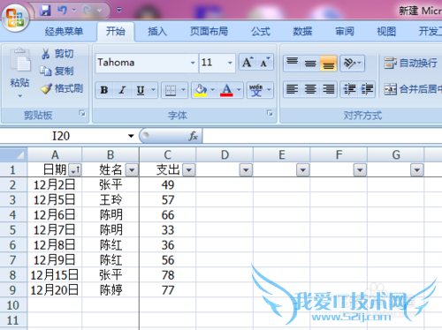Set middle vertical alignment
442x330 pixels.
310,63
